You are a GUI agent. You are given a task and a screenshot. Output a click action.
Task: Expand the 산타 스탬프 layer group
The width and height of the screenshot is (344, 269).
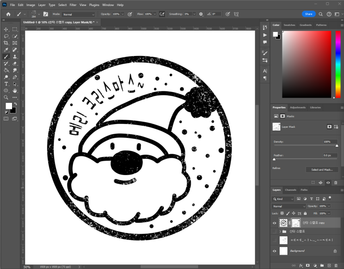pos(281,231)
